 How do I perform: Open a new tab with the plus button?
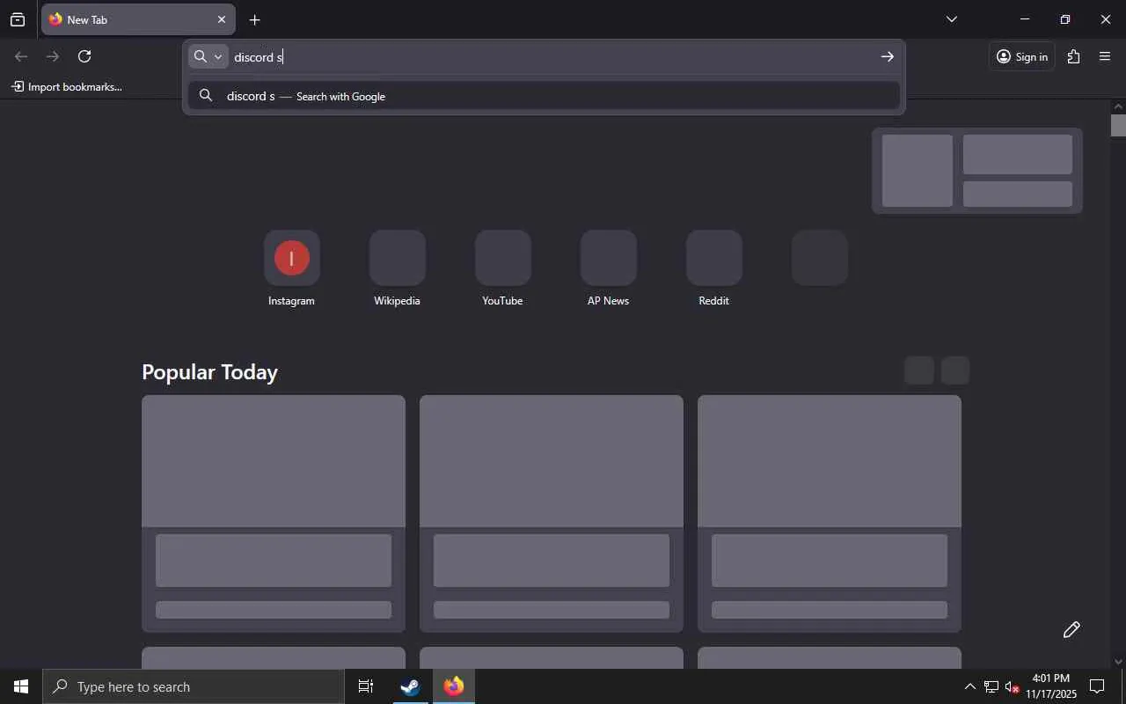pos(254,19)
